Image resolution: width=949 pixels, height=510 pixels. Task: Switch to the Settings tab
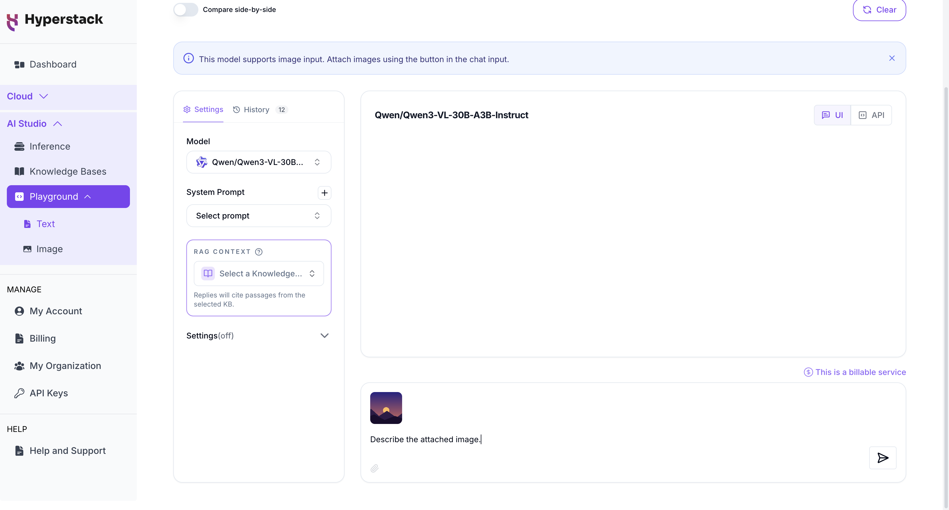coord(203,109)
